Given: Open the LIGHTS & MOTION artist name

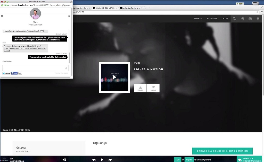Looking at the screenshot, I should coord(149,69).
